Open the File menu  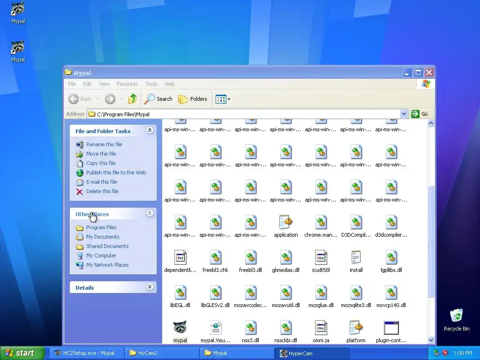coord(72,84)
